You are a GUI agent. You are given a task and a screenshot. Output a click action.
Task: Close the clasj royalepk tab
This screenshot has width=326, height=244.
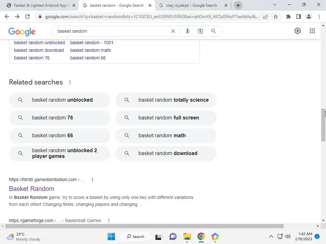coord(226,6)
